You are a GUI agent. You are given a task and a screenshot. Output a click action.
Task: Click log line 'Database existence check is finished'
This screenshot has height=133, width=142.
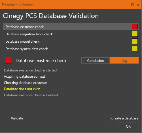coord(31,95)
